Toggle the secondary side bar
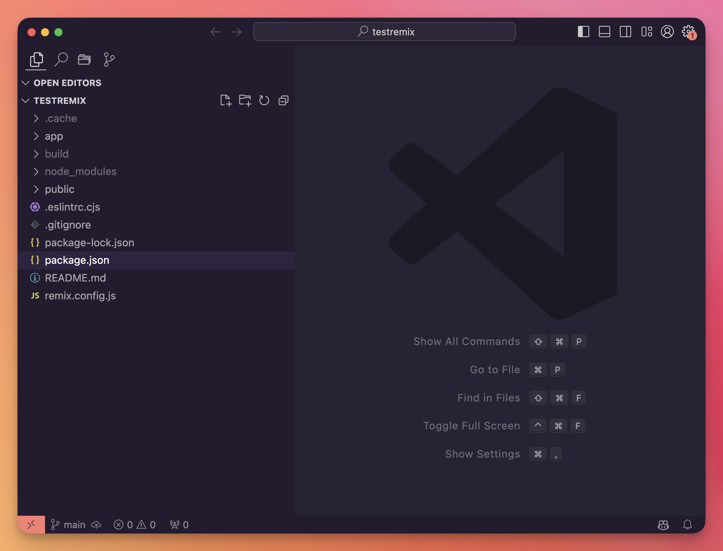The width and height of the screenshot is (723, 551). click(x=625, y=32)
